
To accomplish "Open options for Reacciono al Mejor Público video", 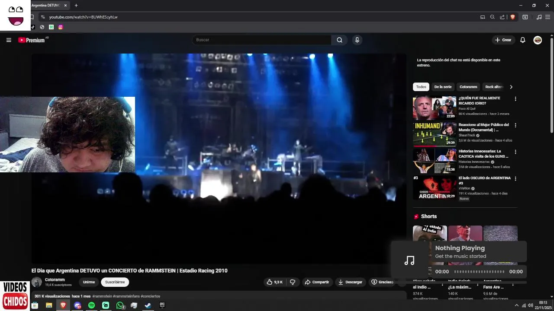I will (x=515, y=125).
